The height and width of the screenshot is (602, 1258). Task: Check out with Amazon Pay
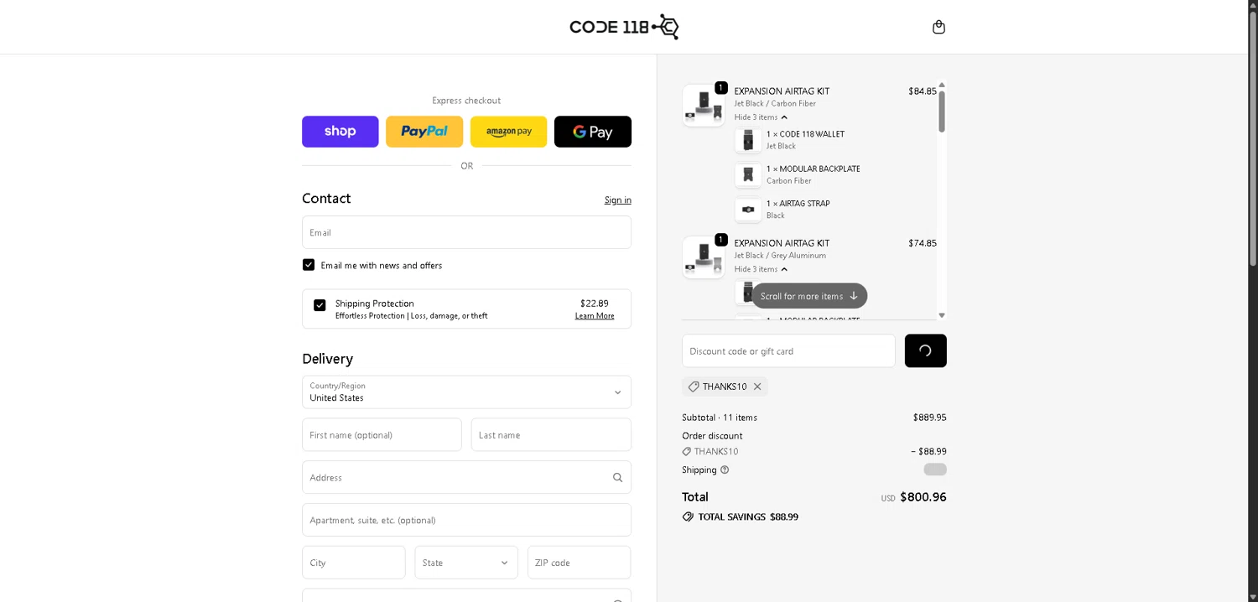click(508, 132)
